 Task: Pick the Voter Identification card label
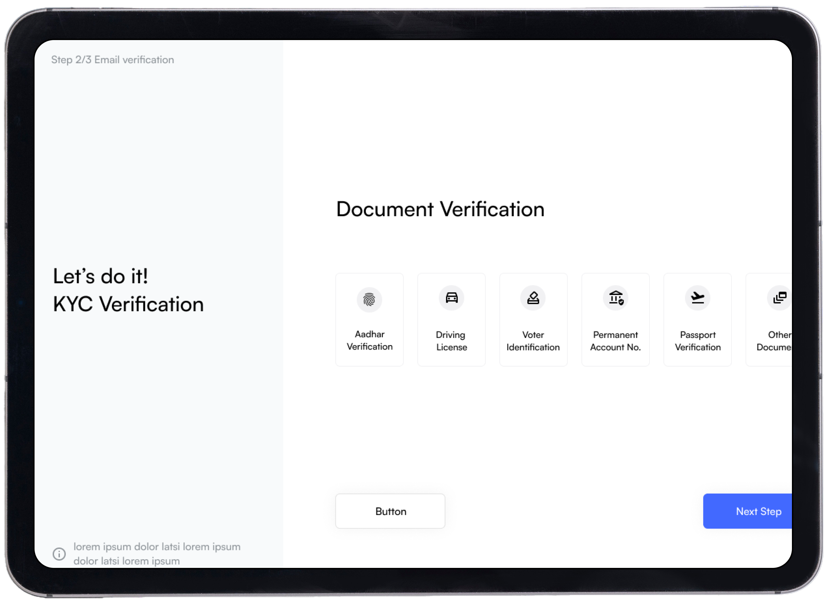(x=533, y=341)
